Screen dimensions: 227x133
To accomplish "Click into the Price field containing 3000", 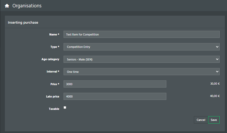I will [115, 84].
